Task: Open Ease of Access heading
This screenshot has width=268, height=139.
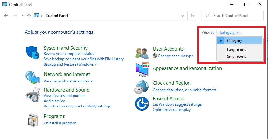Action: (168, 99)
